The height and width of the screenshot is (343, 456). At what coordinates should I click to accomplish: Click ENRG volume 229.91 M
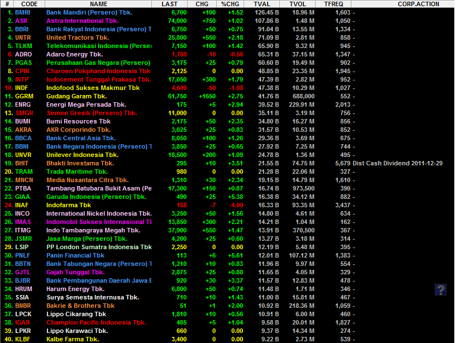click(302, 104)
